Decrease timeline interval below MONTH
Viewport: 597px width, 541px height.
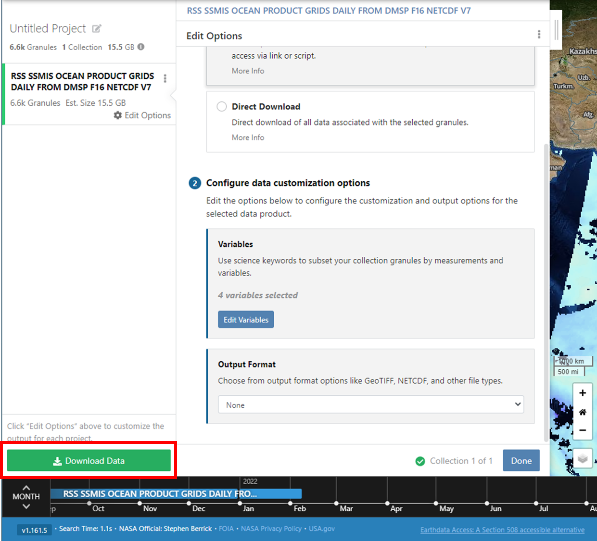(26, 506)
